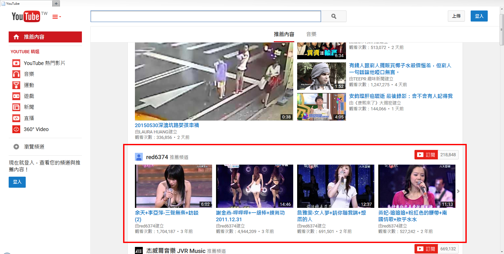Show next red6374 videos with right arrow

458,191
